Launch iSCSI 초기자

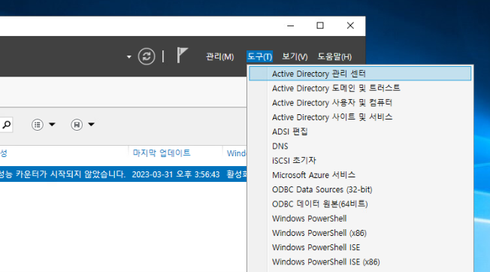(x=360, y=161)
